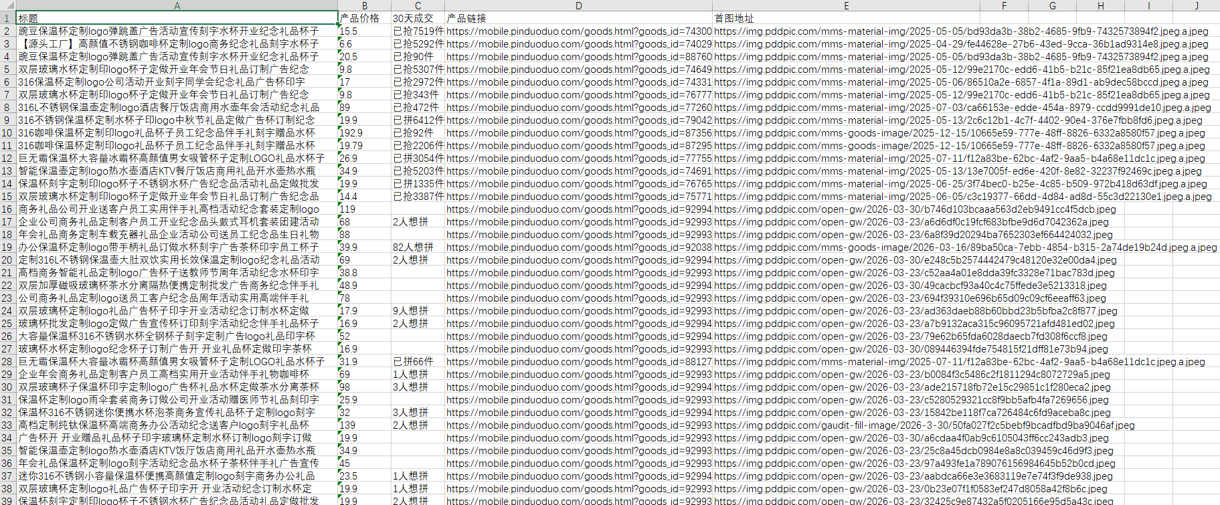Select the 首图地址 header cell
This screenshot has height=505, width=1220.
(x=846, y=18)
